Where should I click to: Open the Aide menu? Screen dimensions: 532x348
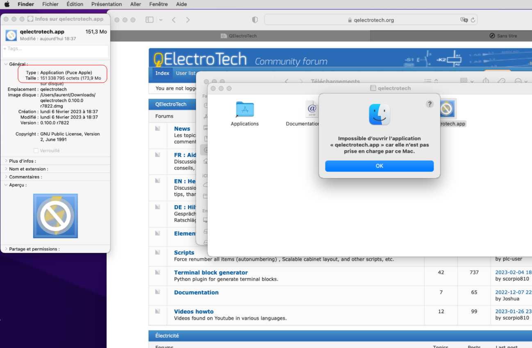181,4
